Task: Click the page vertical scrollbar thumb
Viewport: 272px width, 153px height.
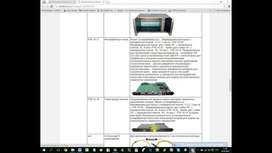Action: [x=230, y=85]
